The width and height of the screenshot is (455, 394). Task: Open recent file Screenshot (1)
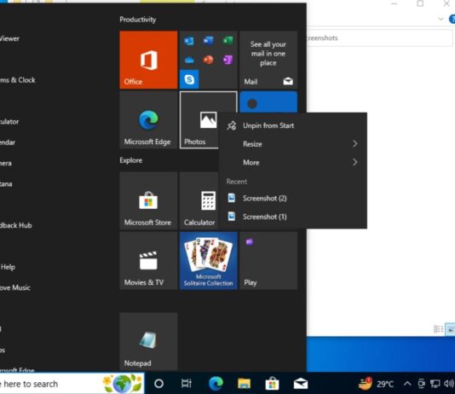[292, 217]
